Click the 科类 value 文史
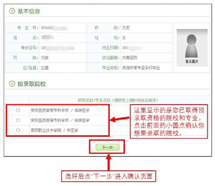 (x=126, y=28)
